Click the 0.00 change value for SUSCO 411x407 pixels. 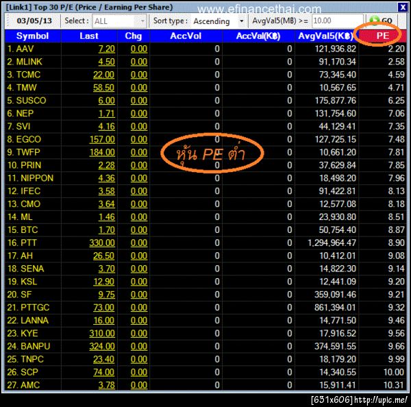coord(139,101)
